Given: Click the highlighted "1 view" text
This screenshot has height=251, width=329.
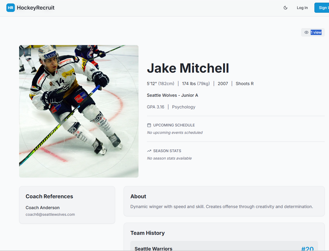Looking at the screenshot, I should tap(316, 32).
